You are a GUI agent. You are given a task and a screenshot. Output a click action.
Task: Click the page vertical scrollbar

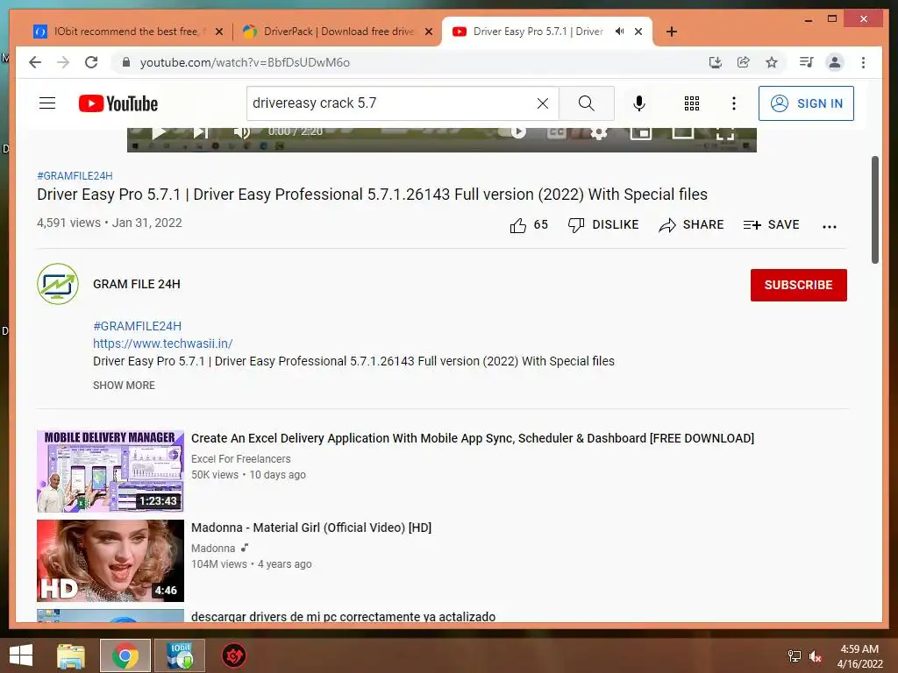coord(874,209)
